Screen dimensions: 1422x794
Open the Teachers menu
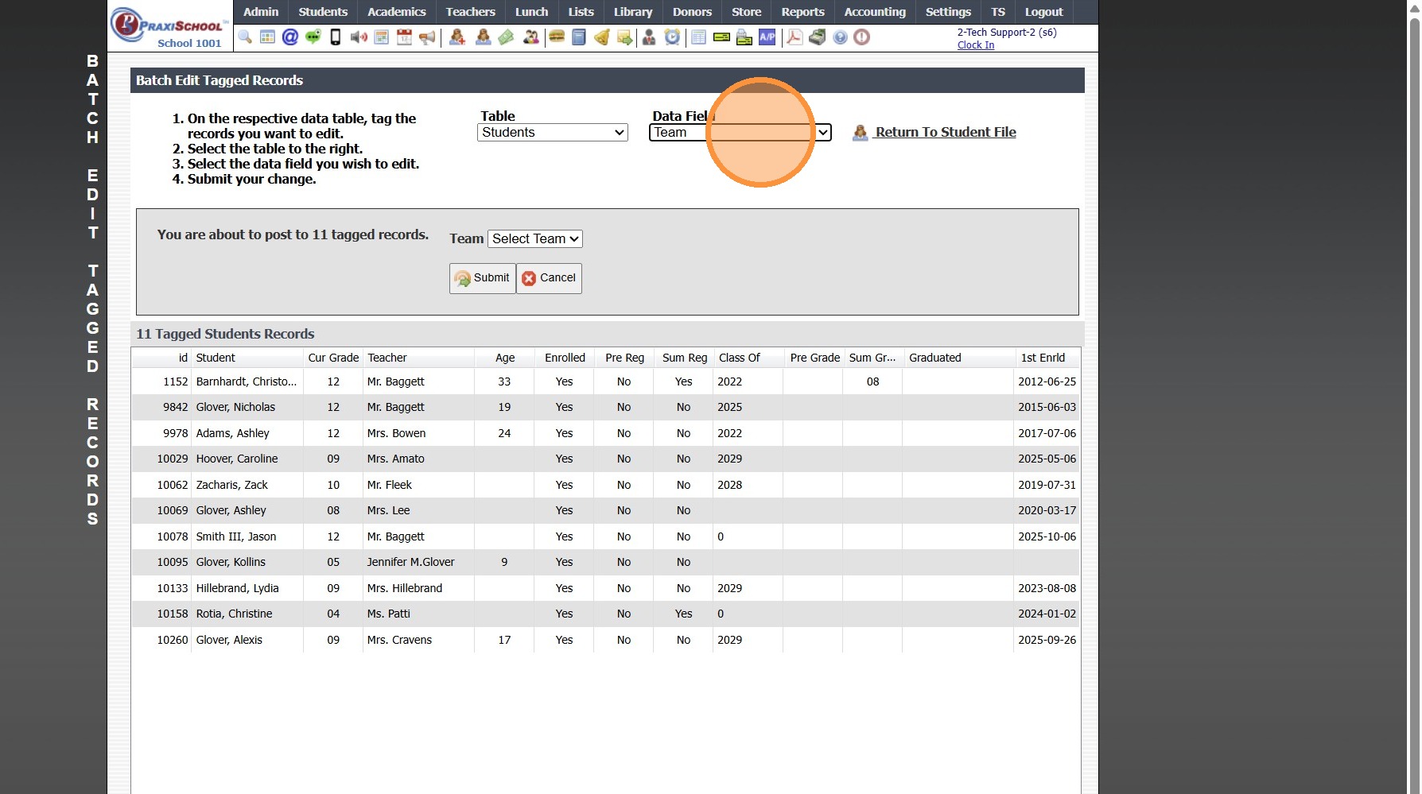click(470, 12)
